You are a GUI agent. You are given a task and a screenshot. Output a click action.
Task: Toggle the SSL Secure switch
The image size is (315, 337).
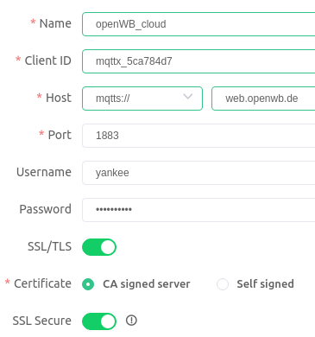tap(99, 321)
